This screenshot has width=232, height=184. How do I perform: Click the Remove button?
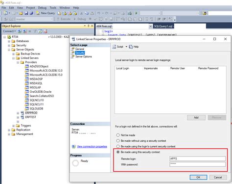coord(217,117)
